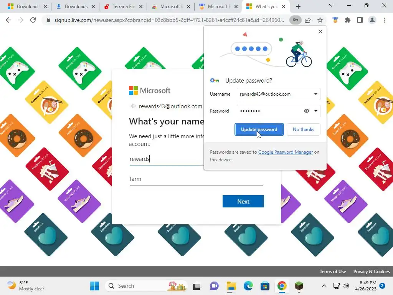This screenshot has height=295, width=393.
Task: Go back via arrow beside rewards43@outlook.com
Action: click(133, 106)
